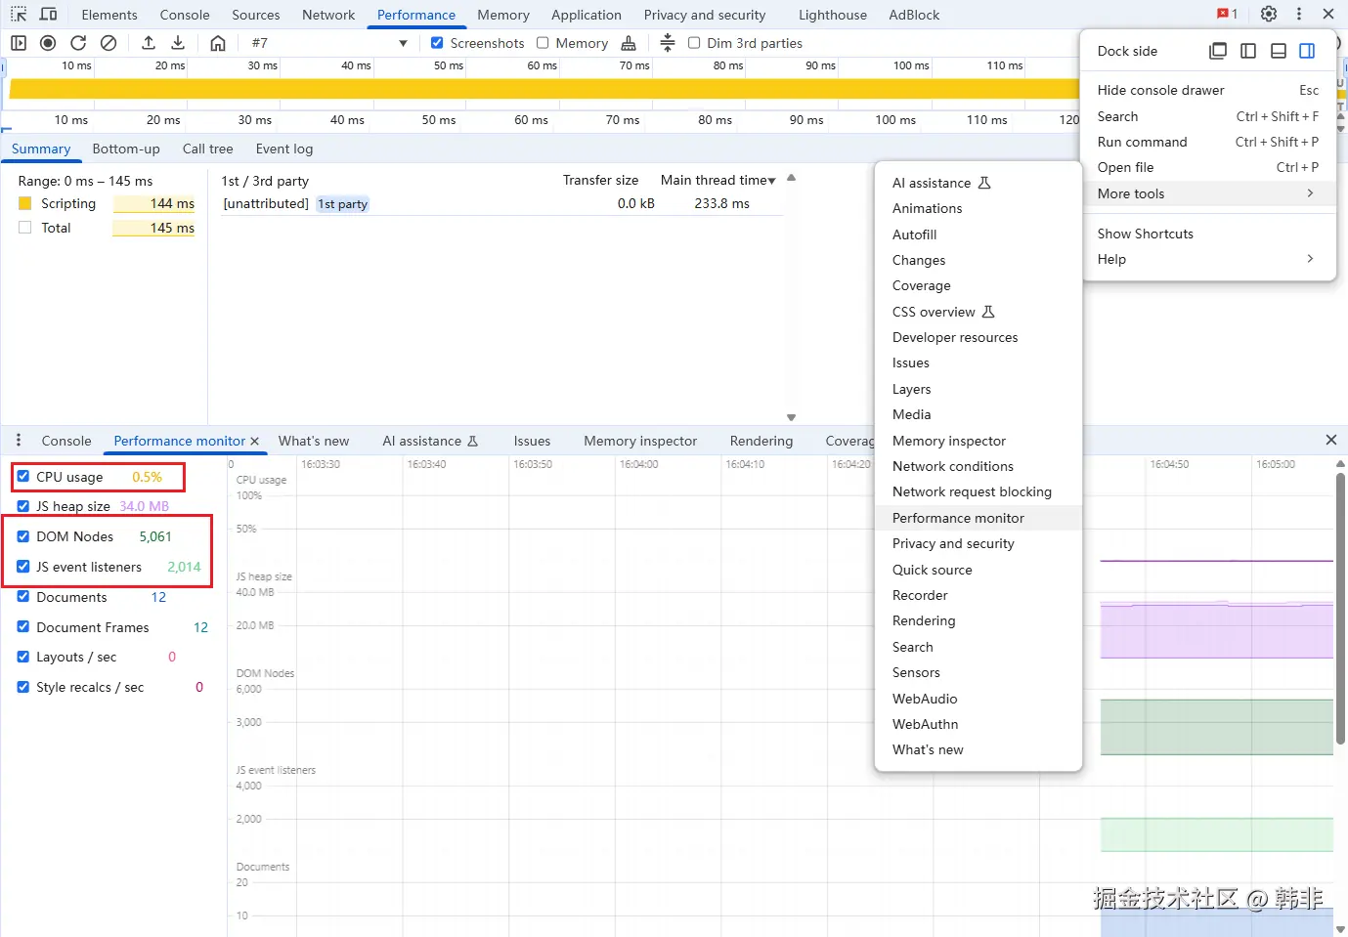Click the summary table scroll-up arrow
The image size is (1348, 937).
(791, 178)
